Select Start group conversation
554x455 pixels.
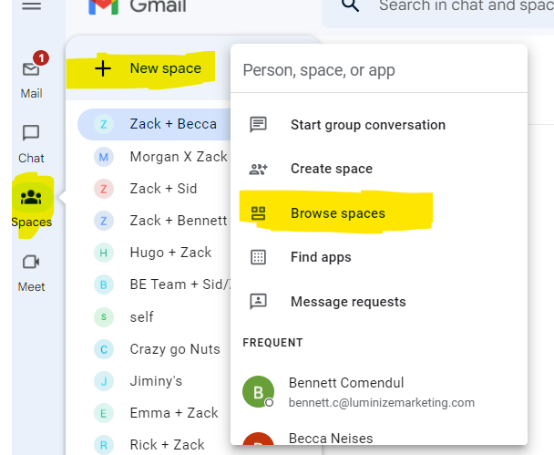pos(379,125)
